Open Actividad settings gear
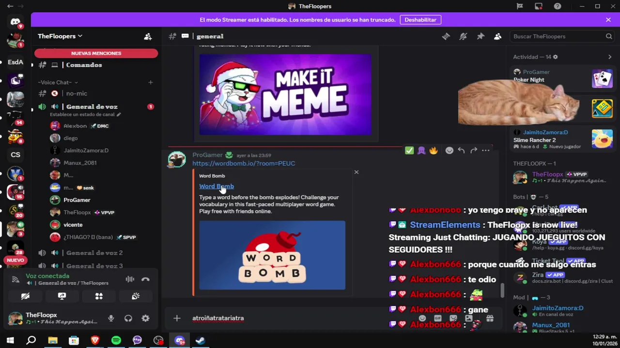 tap(555, 57)
